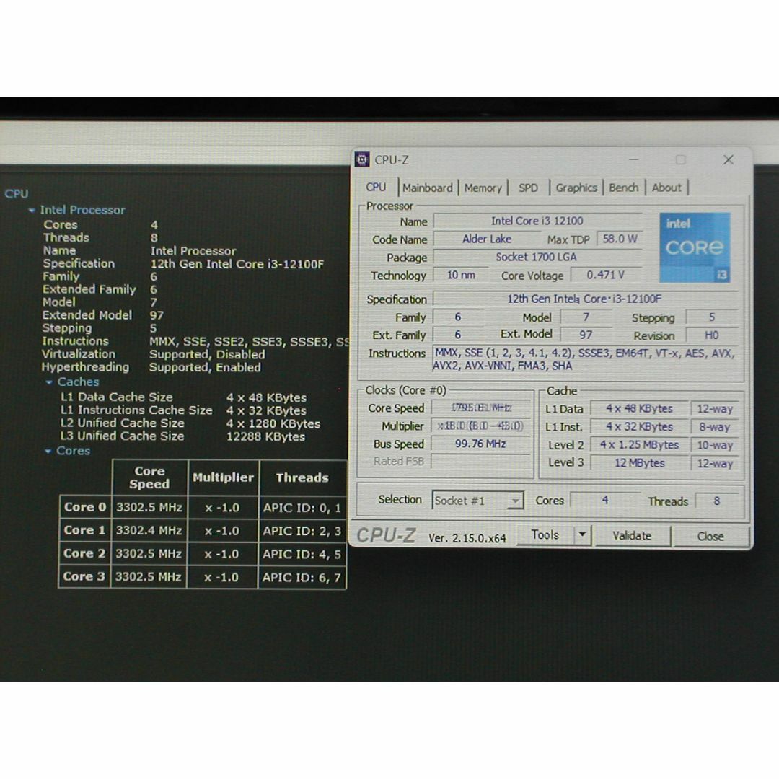Click the CPU heading in the left window

[17, 194]
